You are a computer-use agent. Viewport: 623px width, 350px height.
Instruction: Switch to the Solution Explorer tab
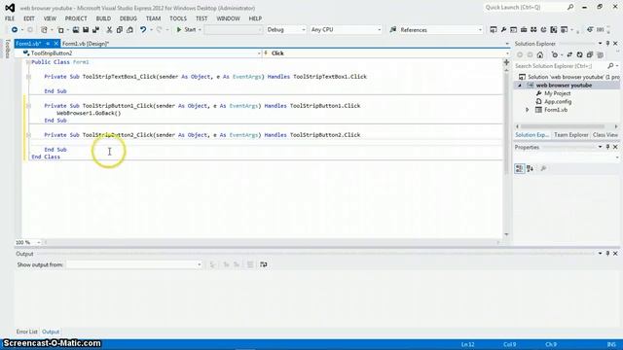click(x=531, y=135)
